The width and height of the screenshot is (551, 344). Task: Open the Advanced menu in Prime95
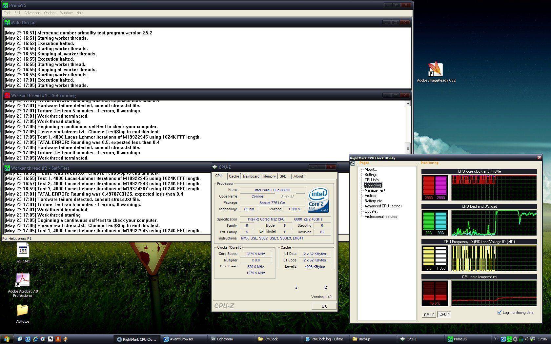click(32, 13)
